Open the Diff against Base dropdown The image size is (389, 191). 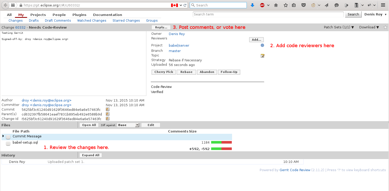point(128,125)
